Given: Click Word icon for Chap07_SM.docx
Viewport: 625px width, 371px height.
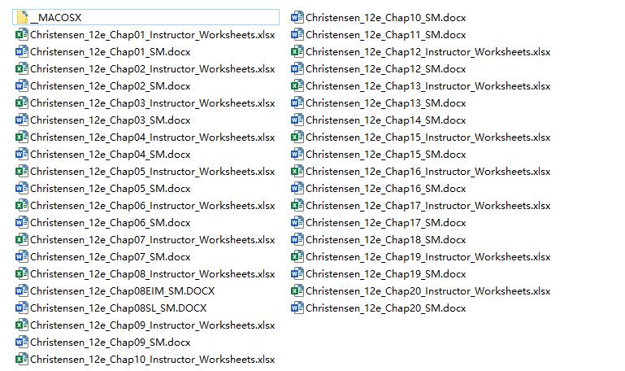Looking at the screenshot, I should click(21, 256).
